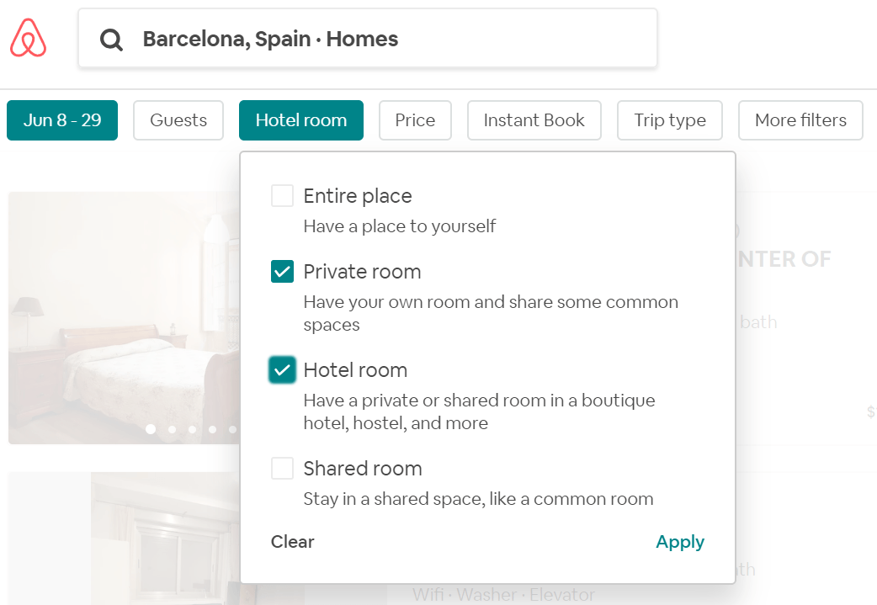The height and width of the screenshot is (605, 877).
Task: Open the Jun 8 - 29 dates filter
Action: tap(62, 120)
